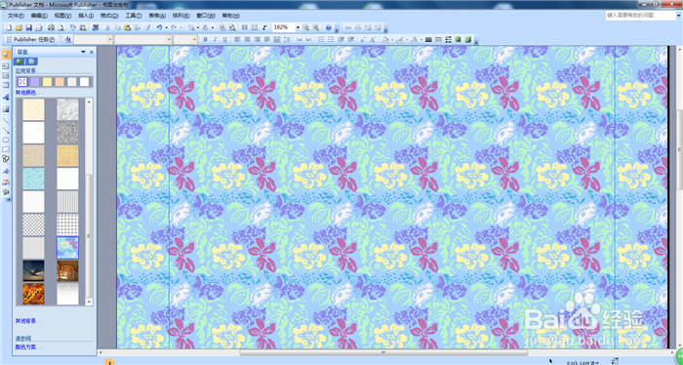Screen dimensions: 683x365
Task: Save the publication with the floppy disk icon
Action: tap(28, 28)
